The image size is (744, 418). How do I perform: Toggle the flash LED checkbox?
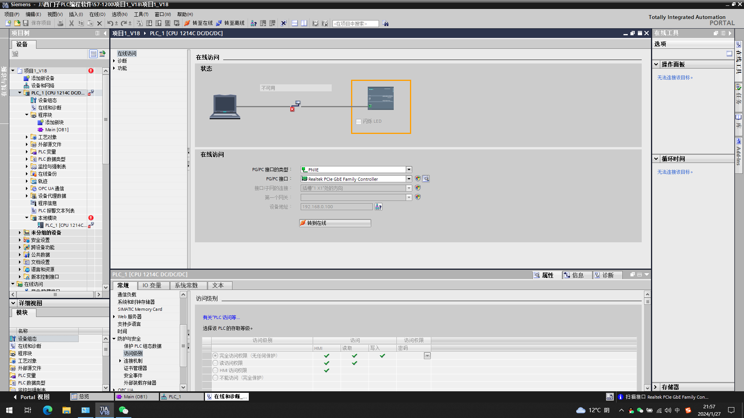point(358,122)
